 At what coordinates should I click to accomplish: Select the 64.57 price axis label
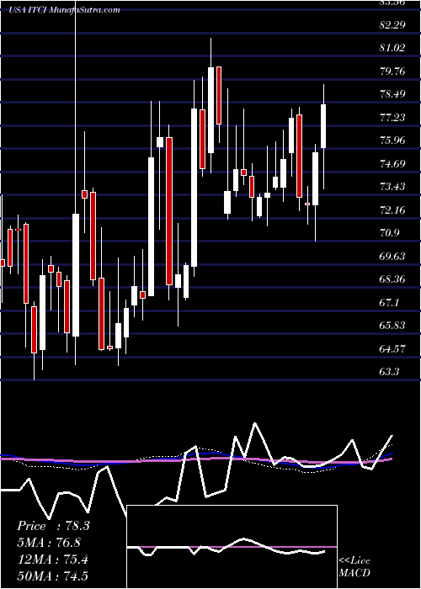click(393, 348)
